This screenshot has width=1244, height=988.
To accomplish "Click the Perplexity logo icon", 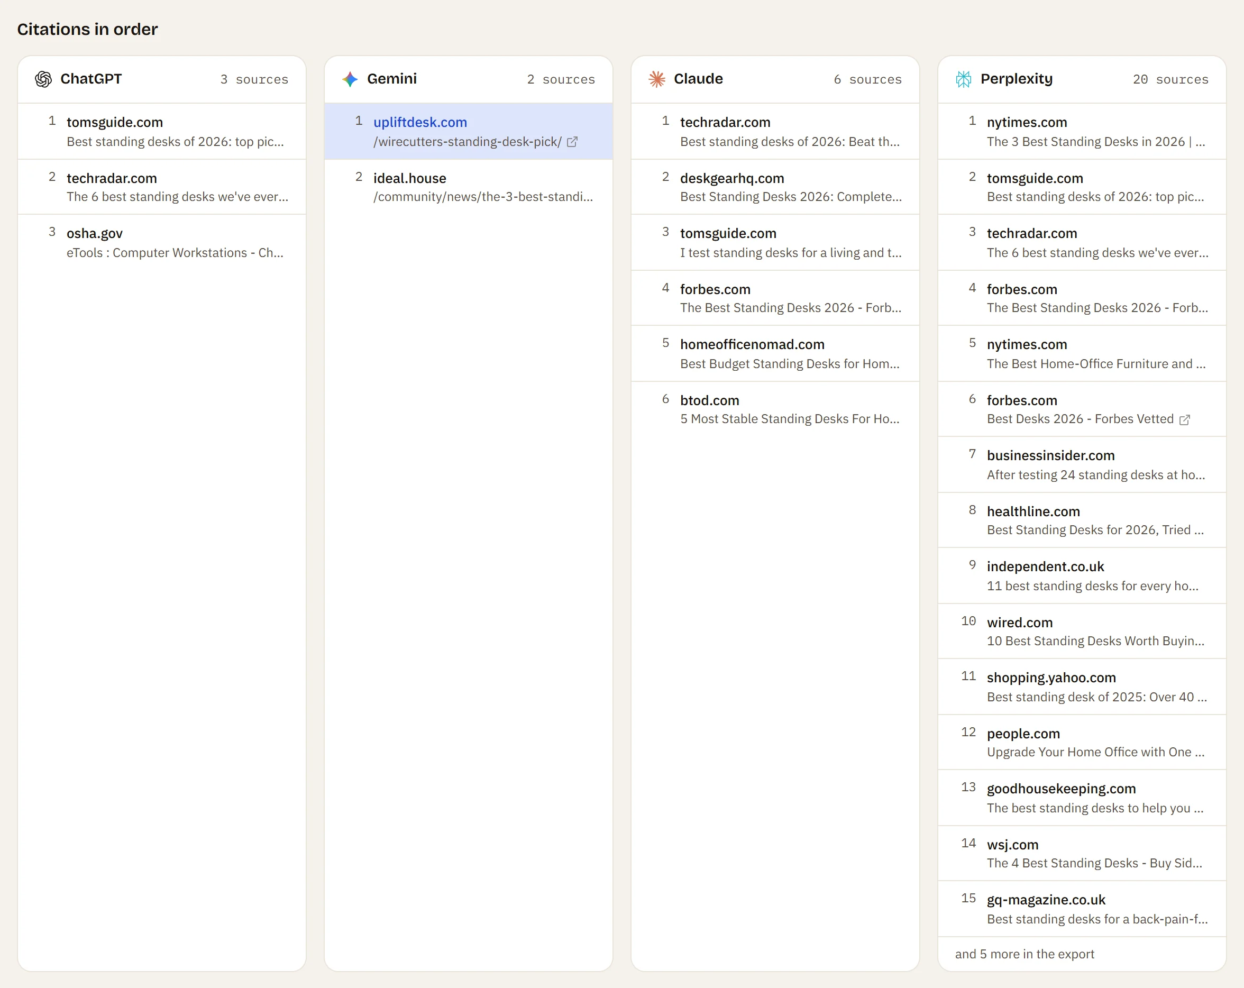I will tap(964, 79).
